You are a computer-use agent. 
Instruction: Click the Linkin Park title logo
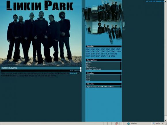[x=40, y=5]
